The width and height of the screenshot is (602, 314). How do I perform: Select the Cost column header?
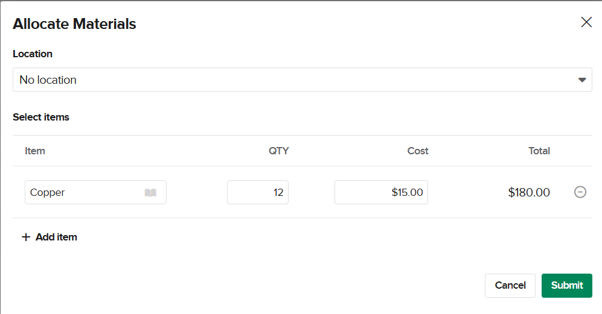coord(418,151)
